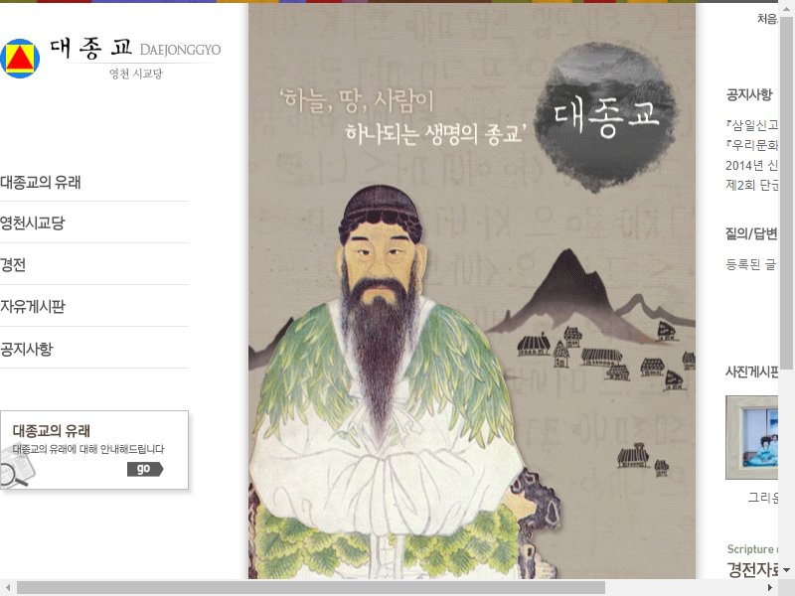The image size is (795, 596).
Task: Click the 대종교 DAEJONGGYO title text
Action: point(135,48)
